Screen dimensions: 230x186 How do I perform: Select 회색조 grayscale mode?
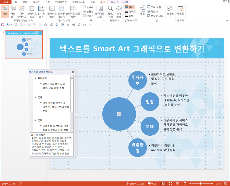(130, 12)
